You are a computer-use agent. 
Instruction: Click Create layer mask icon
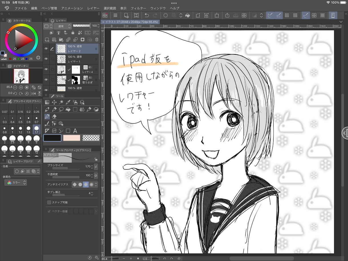coord(82,39)
